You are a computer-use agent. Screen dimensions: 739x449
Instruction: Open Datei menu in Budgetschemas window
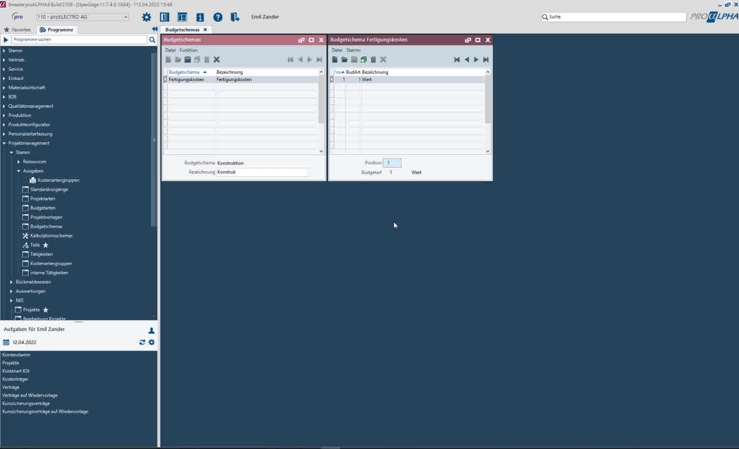click(170, 50)
